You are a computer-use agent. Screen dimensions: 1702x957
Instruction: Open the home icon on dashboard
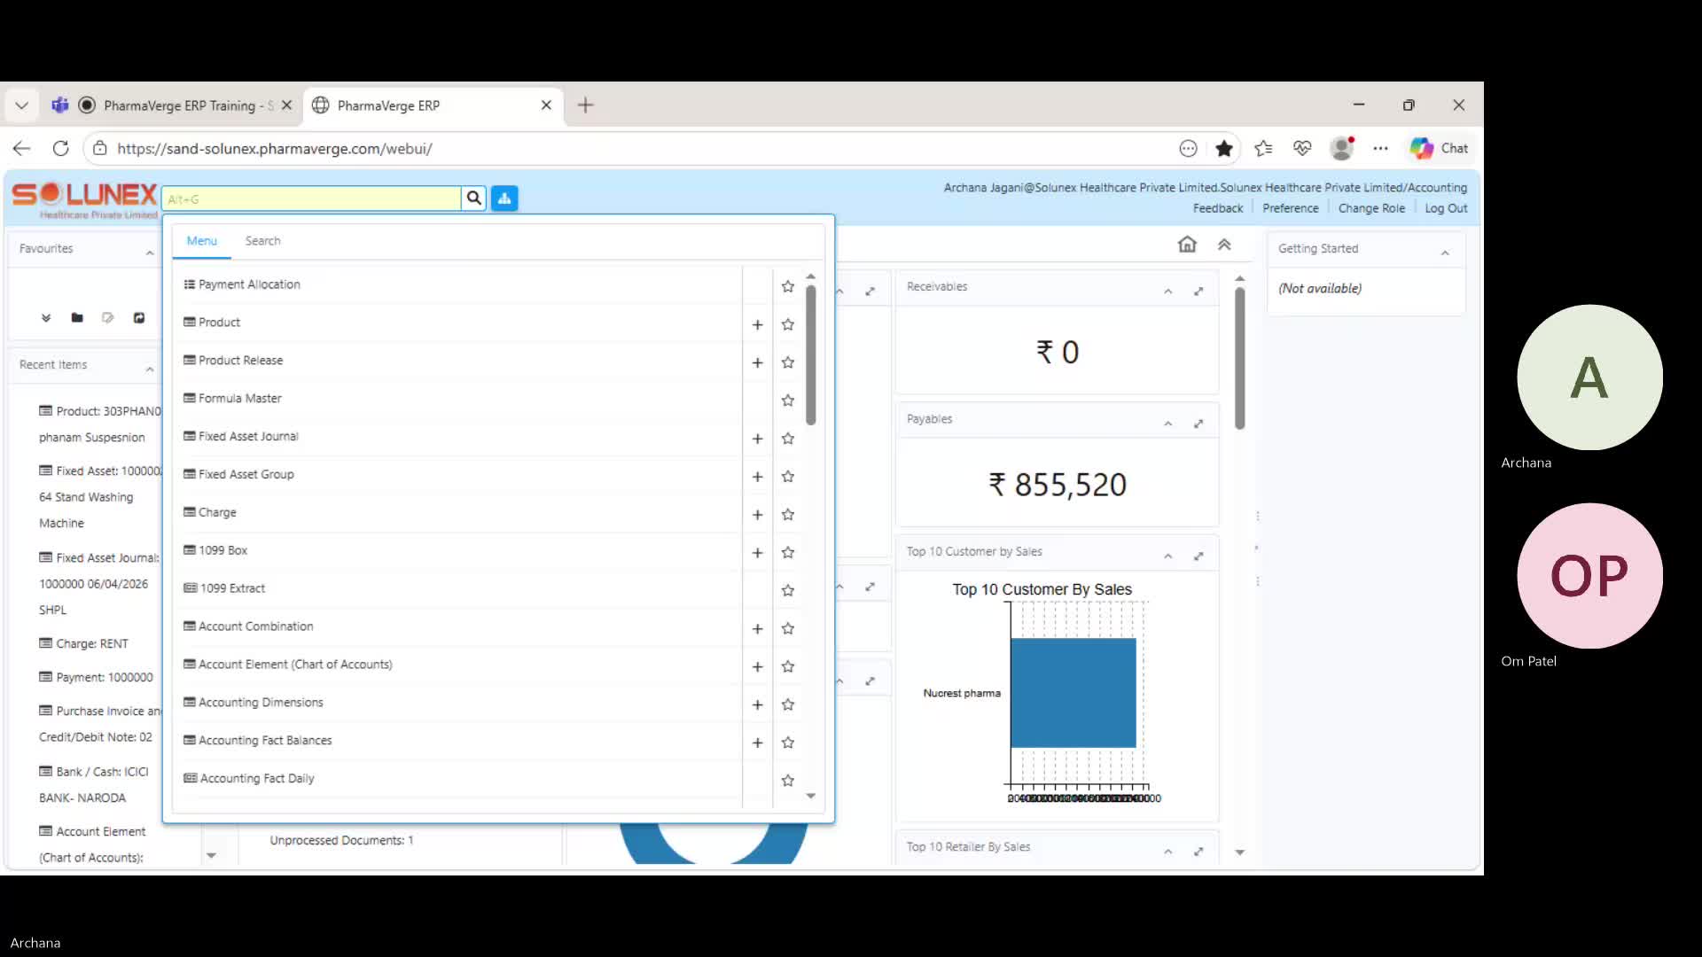point(1187,245)
